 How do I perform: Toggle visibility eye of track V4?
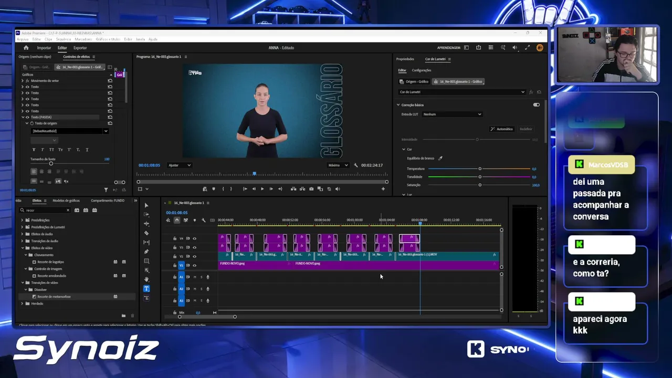(194, 238)
